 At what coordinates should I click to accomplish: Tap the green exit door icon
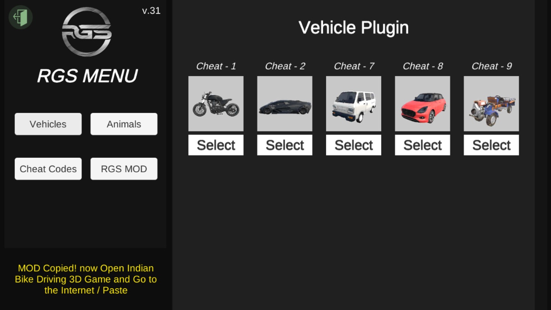click(x=21, y=17)
